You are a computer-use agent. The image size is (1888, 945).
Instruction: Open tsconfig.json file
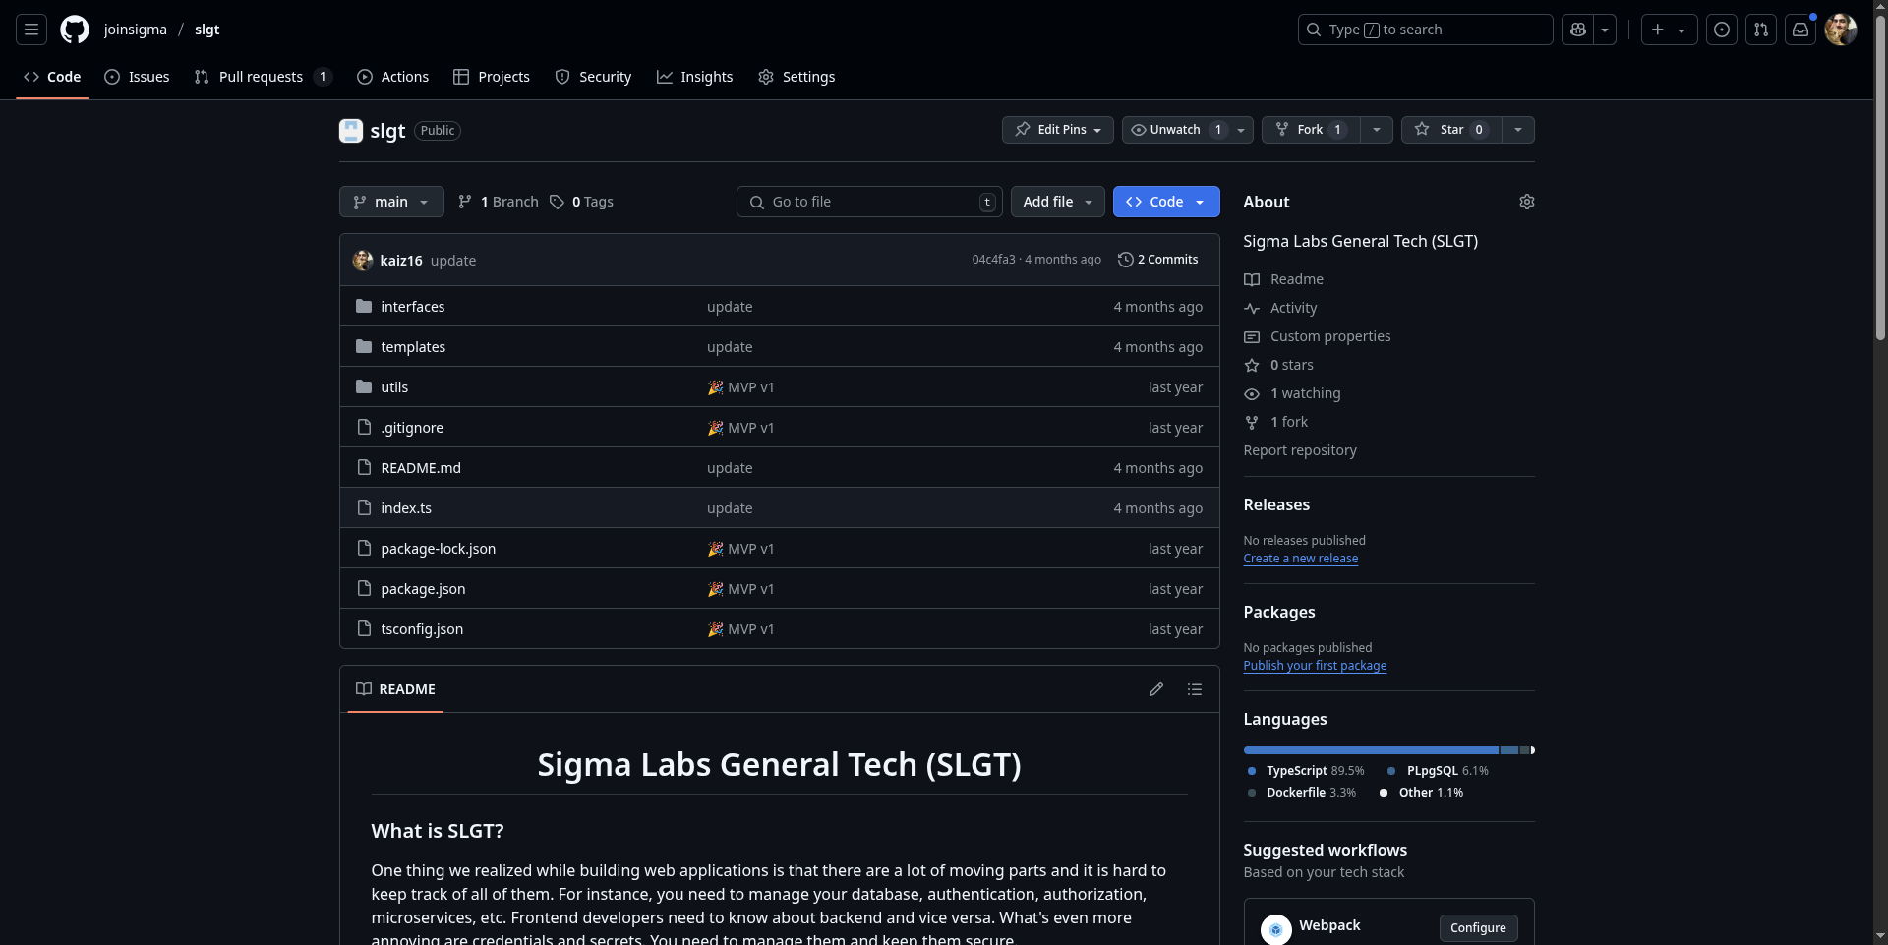click(422, 629)
